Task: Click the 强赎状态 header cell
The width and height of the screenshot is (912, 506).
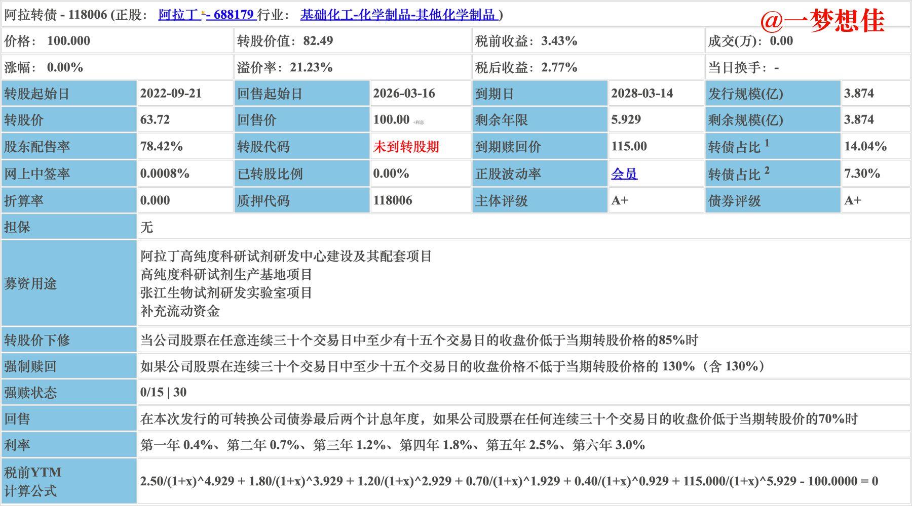Action: [69, 393]
